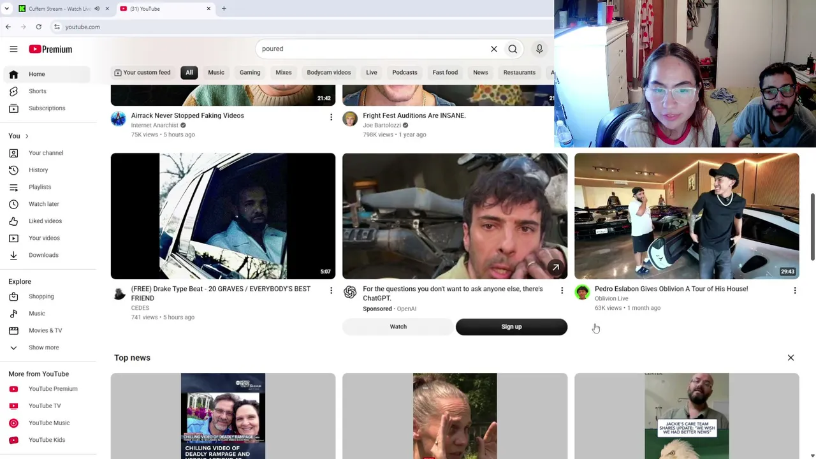Click the Watch button on the ad
The width and height of the screenshot is (816, 459).
[x=398, y=327]
